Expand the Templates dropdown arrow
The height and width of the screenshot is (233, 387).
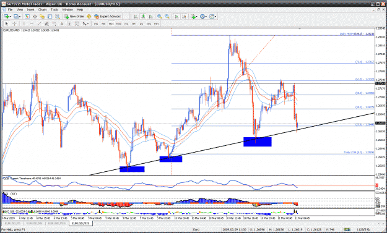click(x=215, y=17)
